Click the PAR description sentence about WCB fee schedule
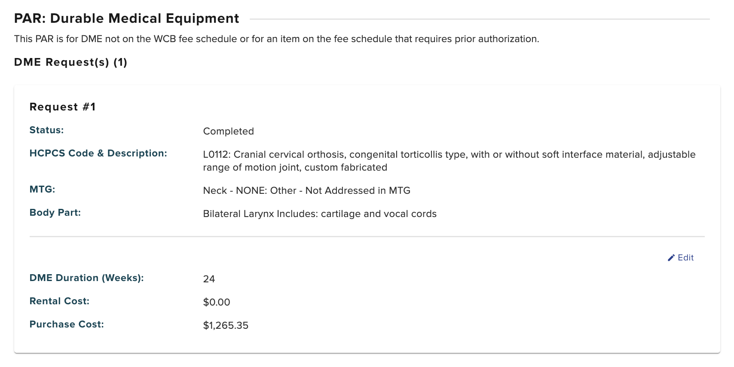The width and height of the screenshot is (734, 367). coord(276,39)
